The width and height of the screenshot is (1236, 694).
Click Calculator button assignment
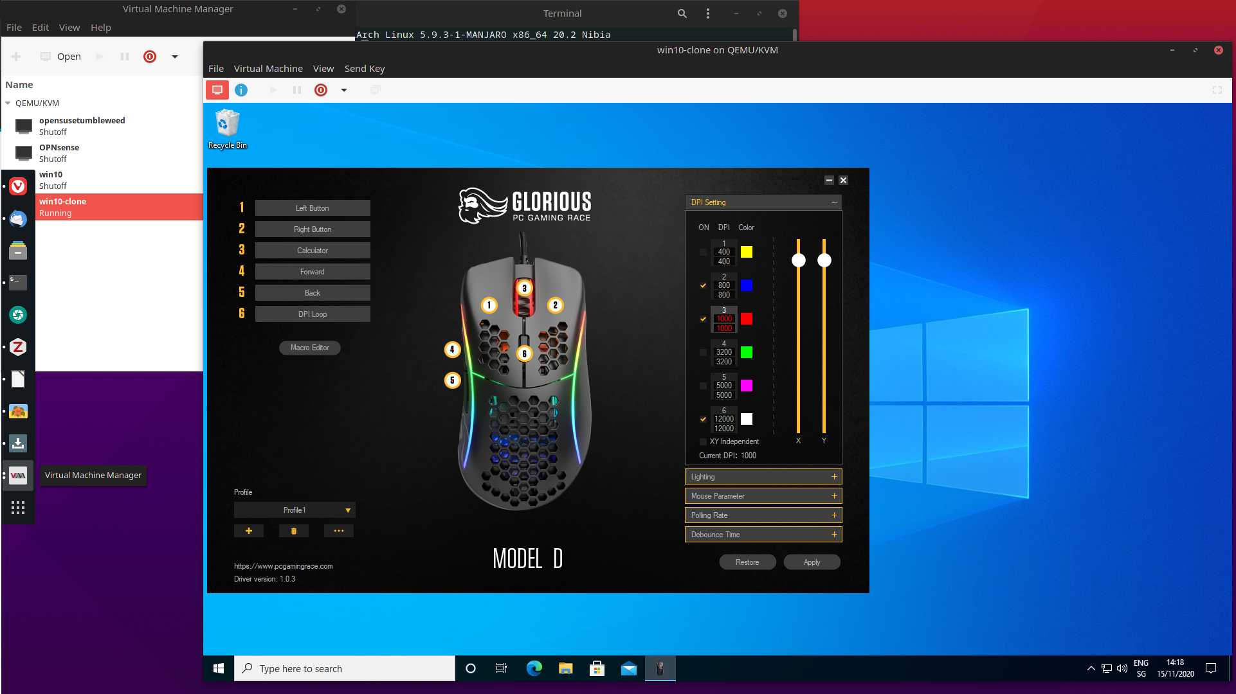(313, 251)
